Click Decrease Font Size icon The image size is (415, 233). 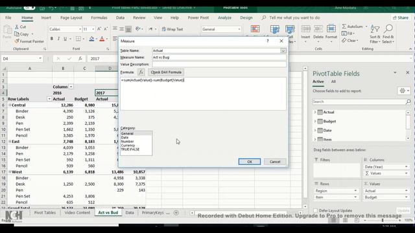pos(106,29)
